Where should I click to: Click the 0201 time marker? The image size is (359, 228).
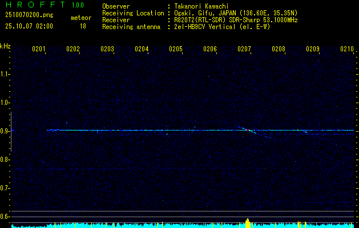click(39, 49)
